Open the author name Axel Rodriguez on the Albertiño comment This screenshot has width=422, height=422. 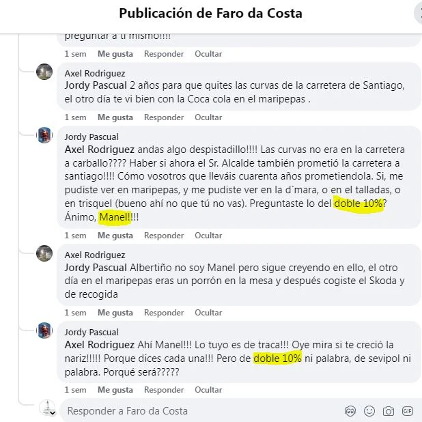[95, 255]
